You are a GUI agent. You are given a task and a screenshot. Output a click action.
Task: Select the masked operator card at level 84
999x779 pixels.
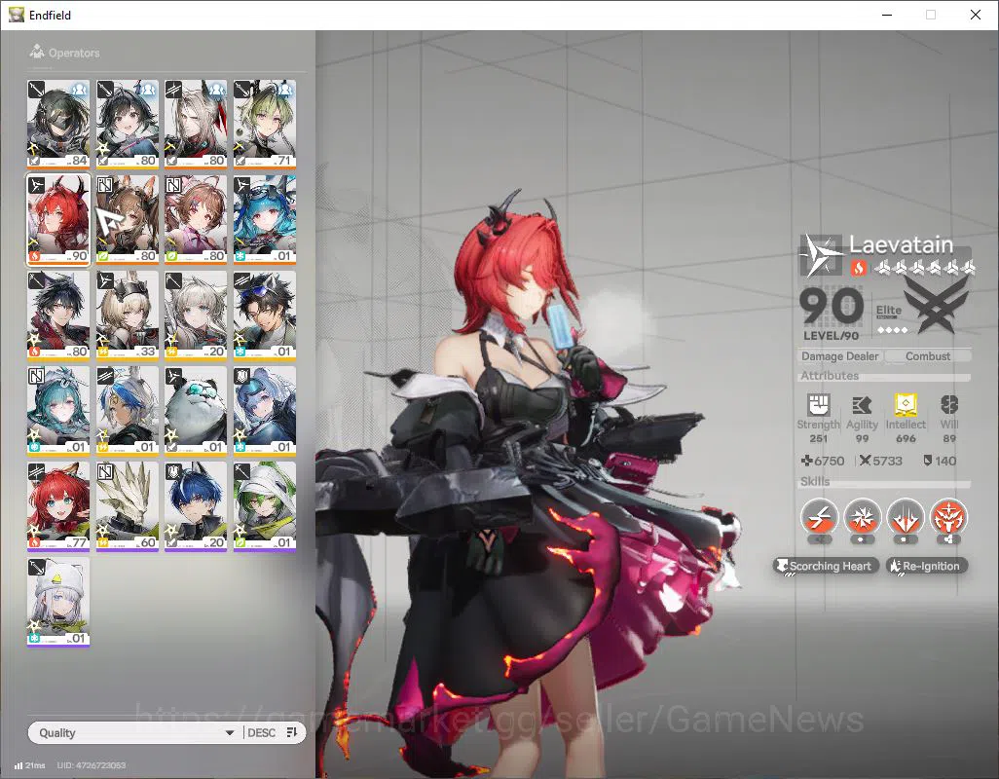(58, 124)
